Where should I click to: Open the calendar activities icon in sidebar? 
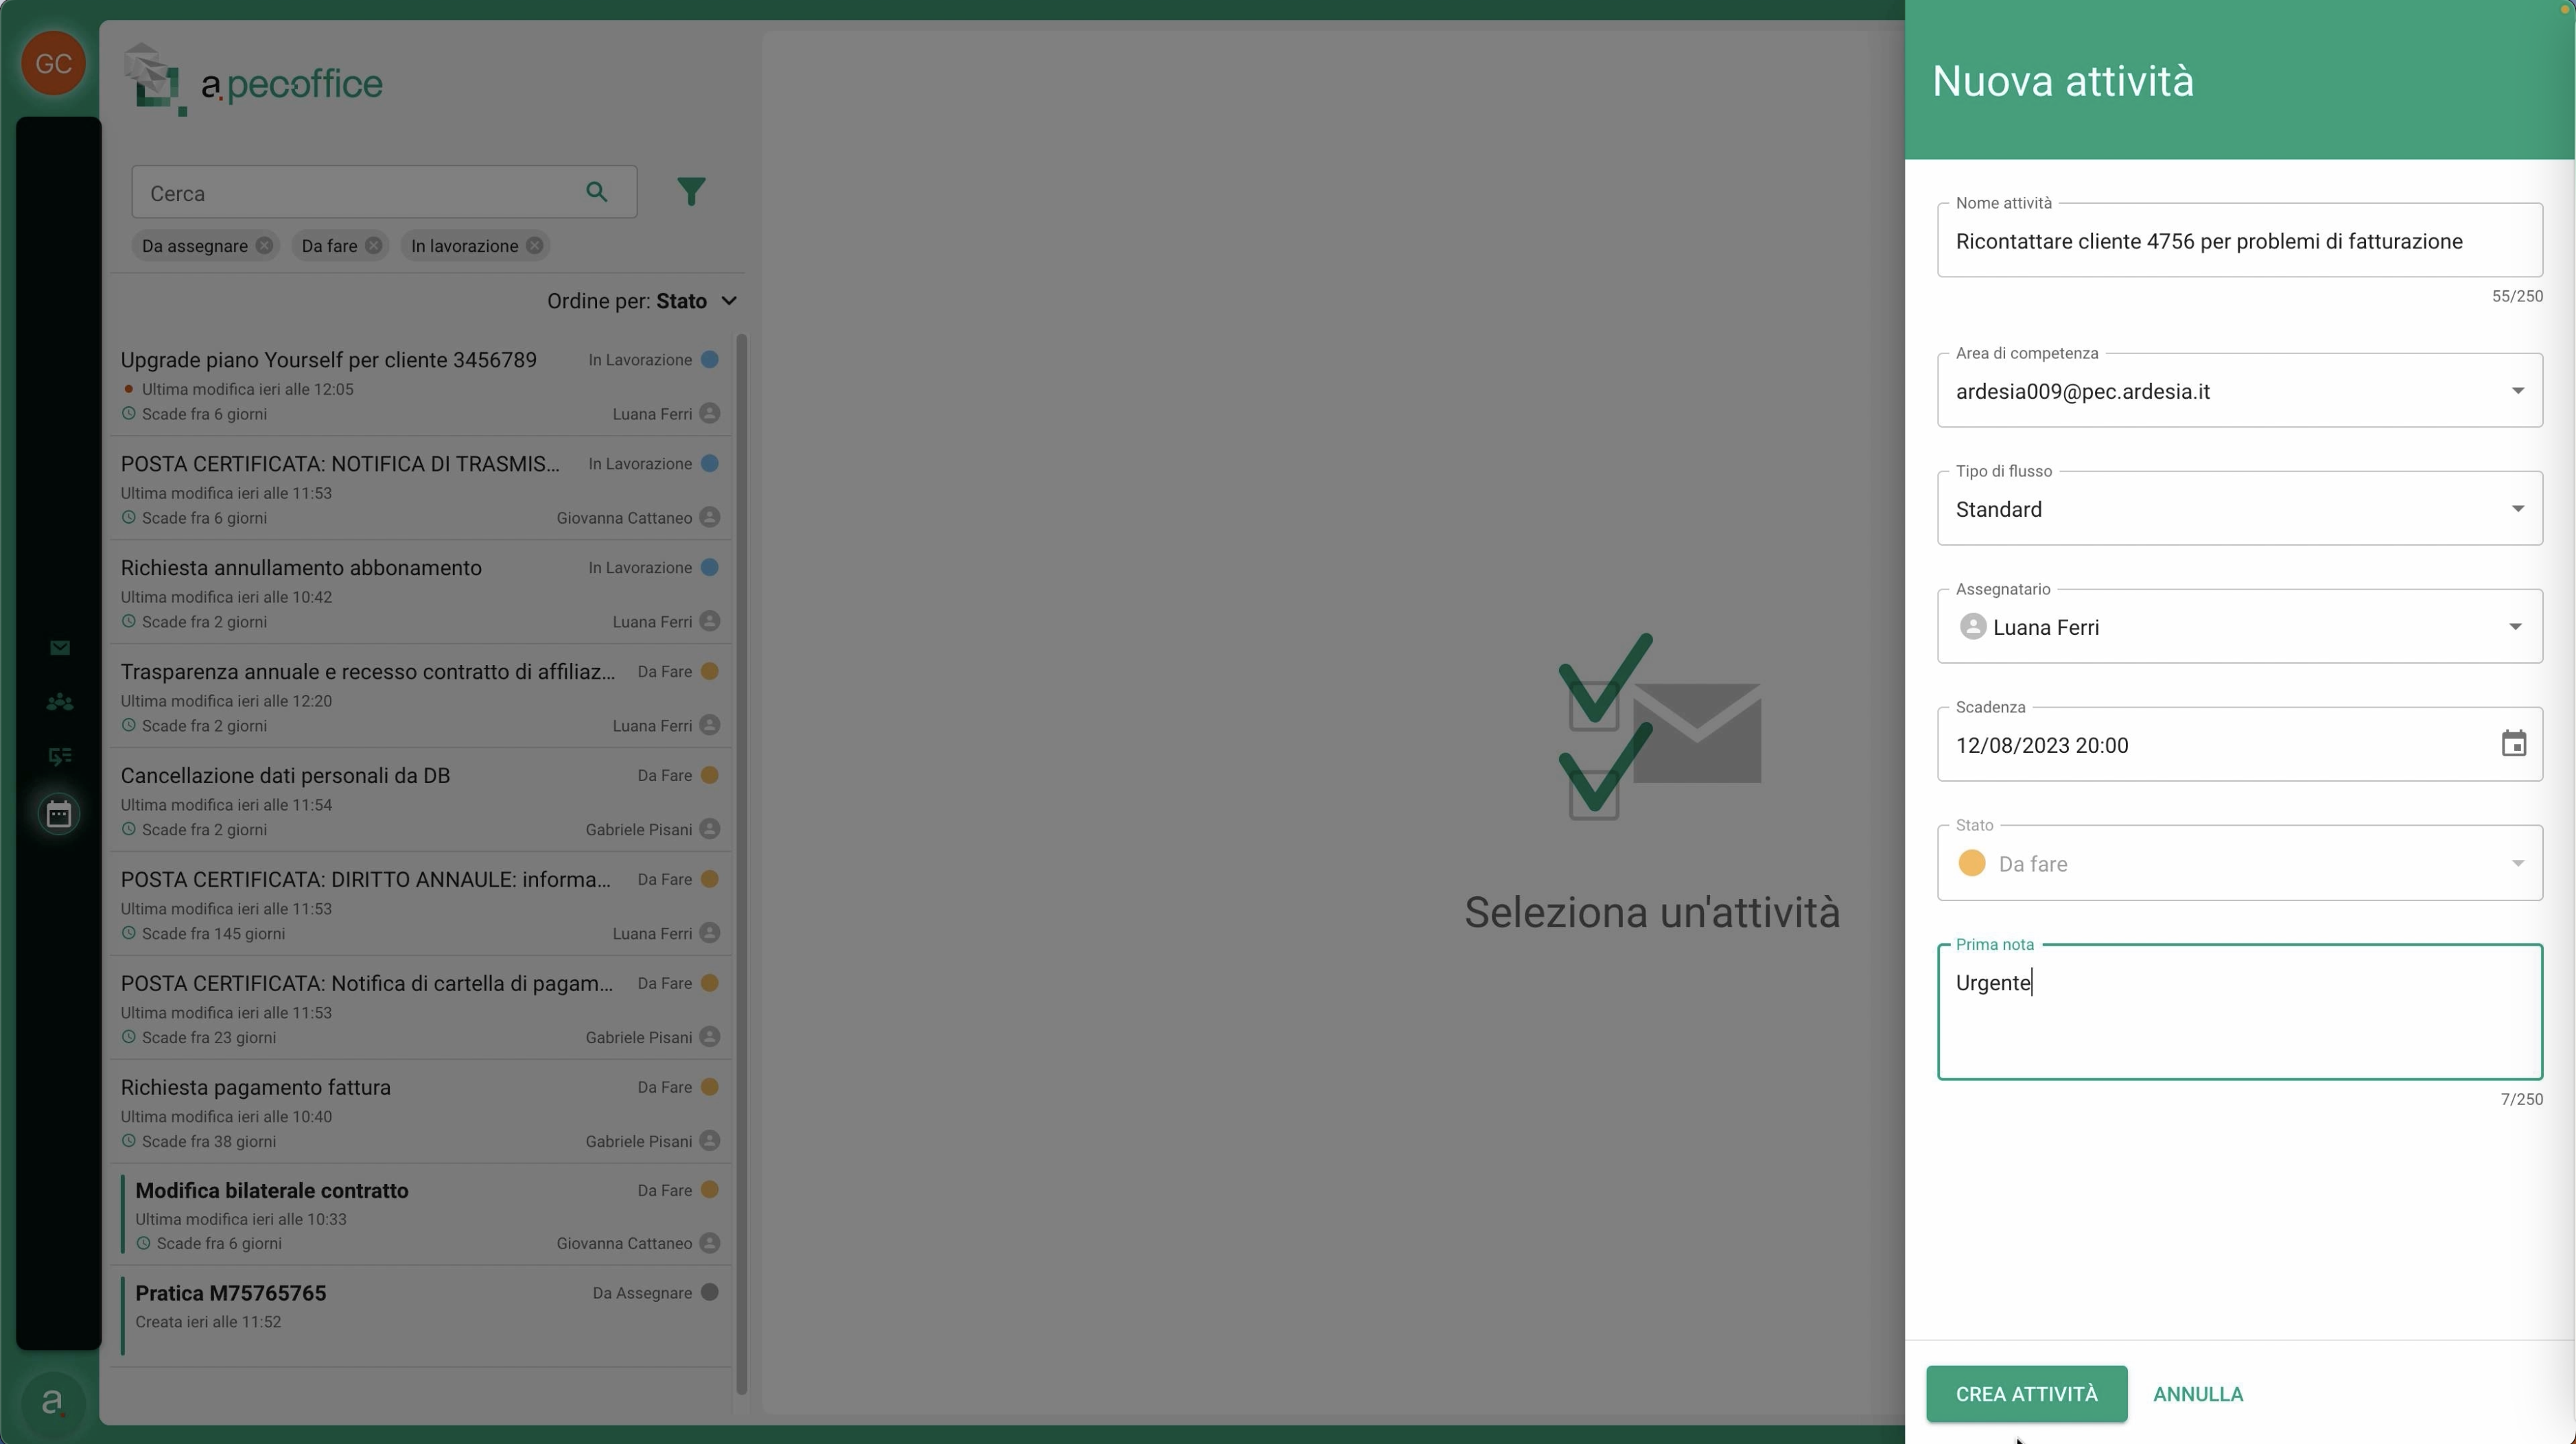59,813
